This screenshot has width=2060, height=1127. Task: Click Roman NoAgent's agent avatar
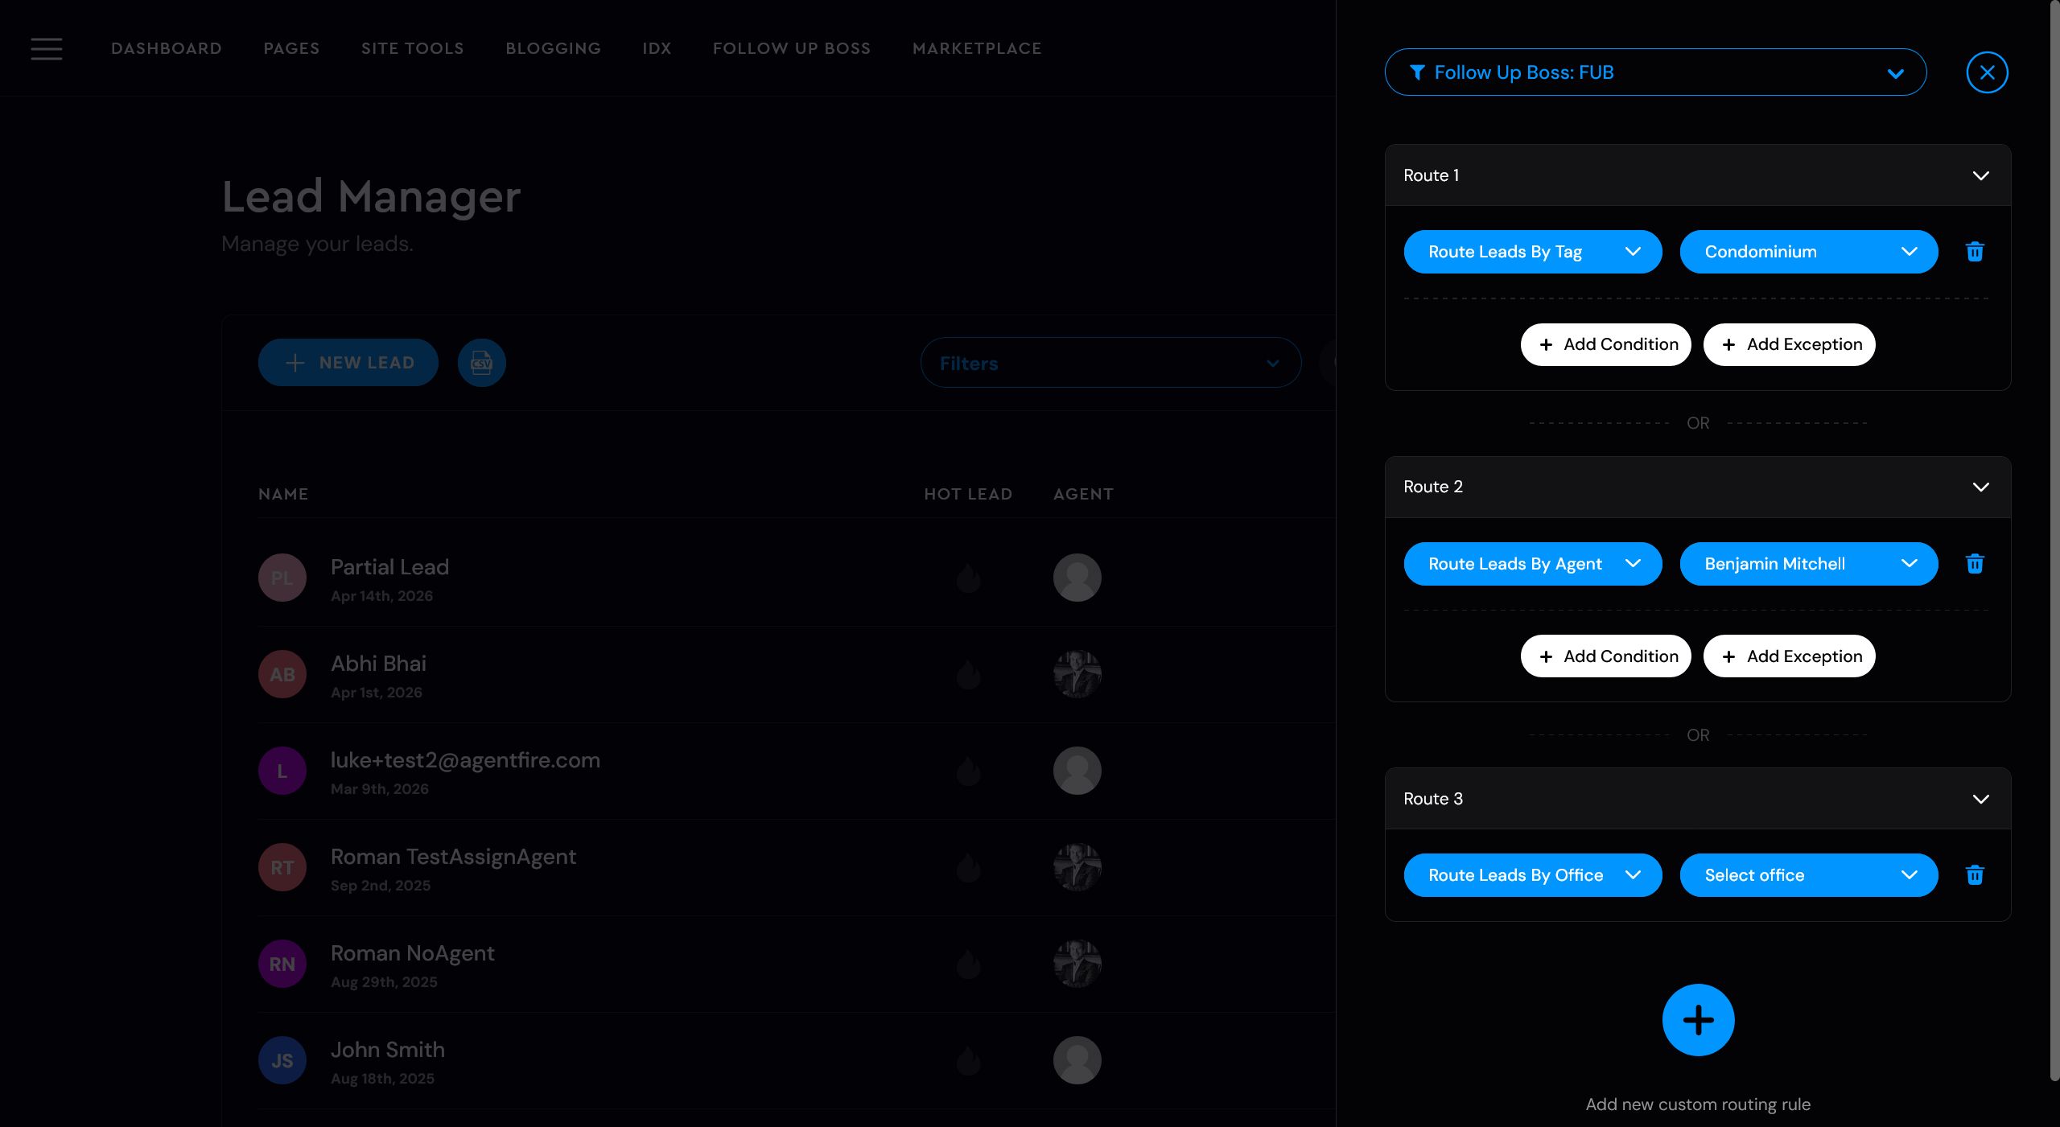tap(1077, 964)
